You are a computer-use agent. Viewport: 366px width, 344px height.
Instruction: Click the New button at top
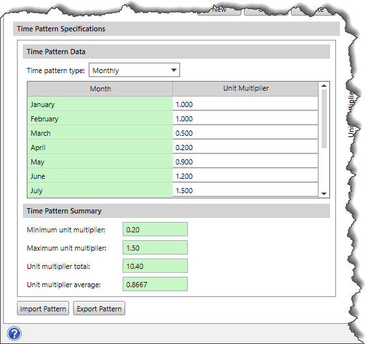[219, 10]
